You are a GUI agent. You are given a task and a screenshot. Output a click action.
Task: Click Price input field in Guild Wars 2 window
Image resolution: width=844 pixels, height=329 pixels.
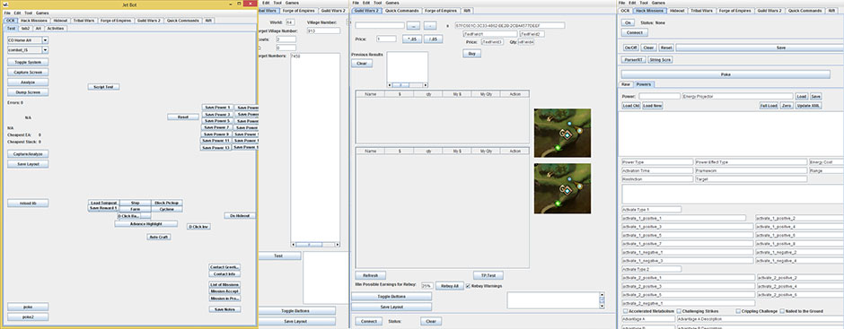[x=386, y=39]
